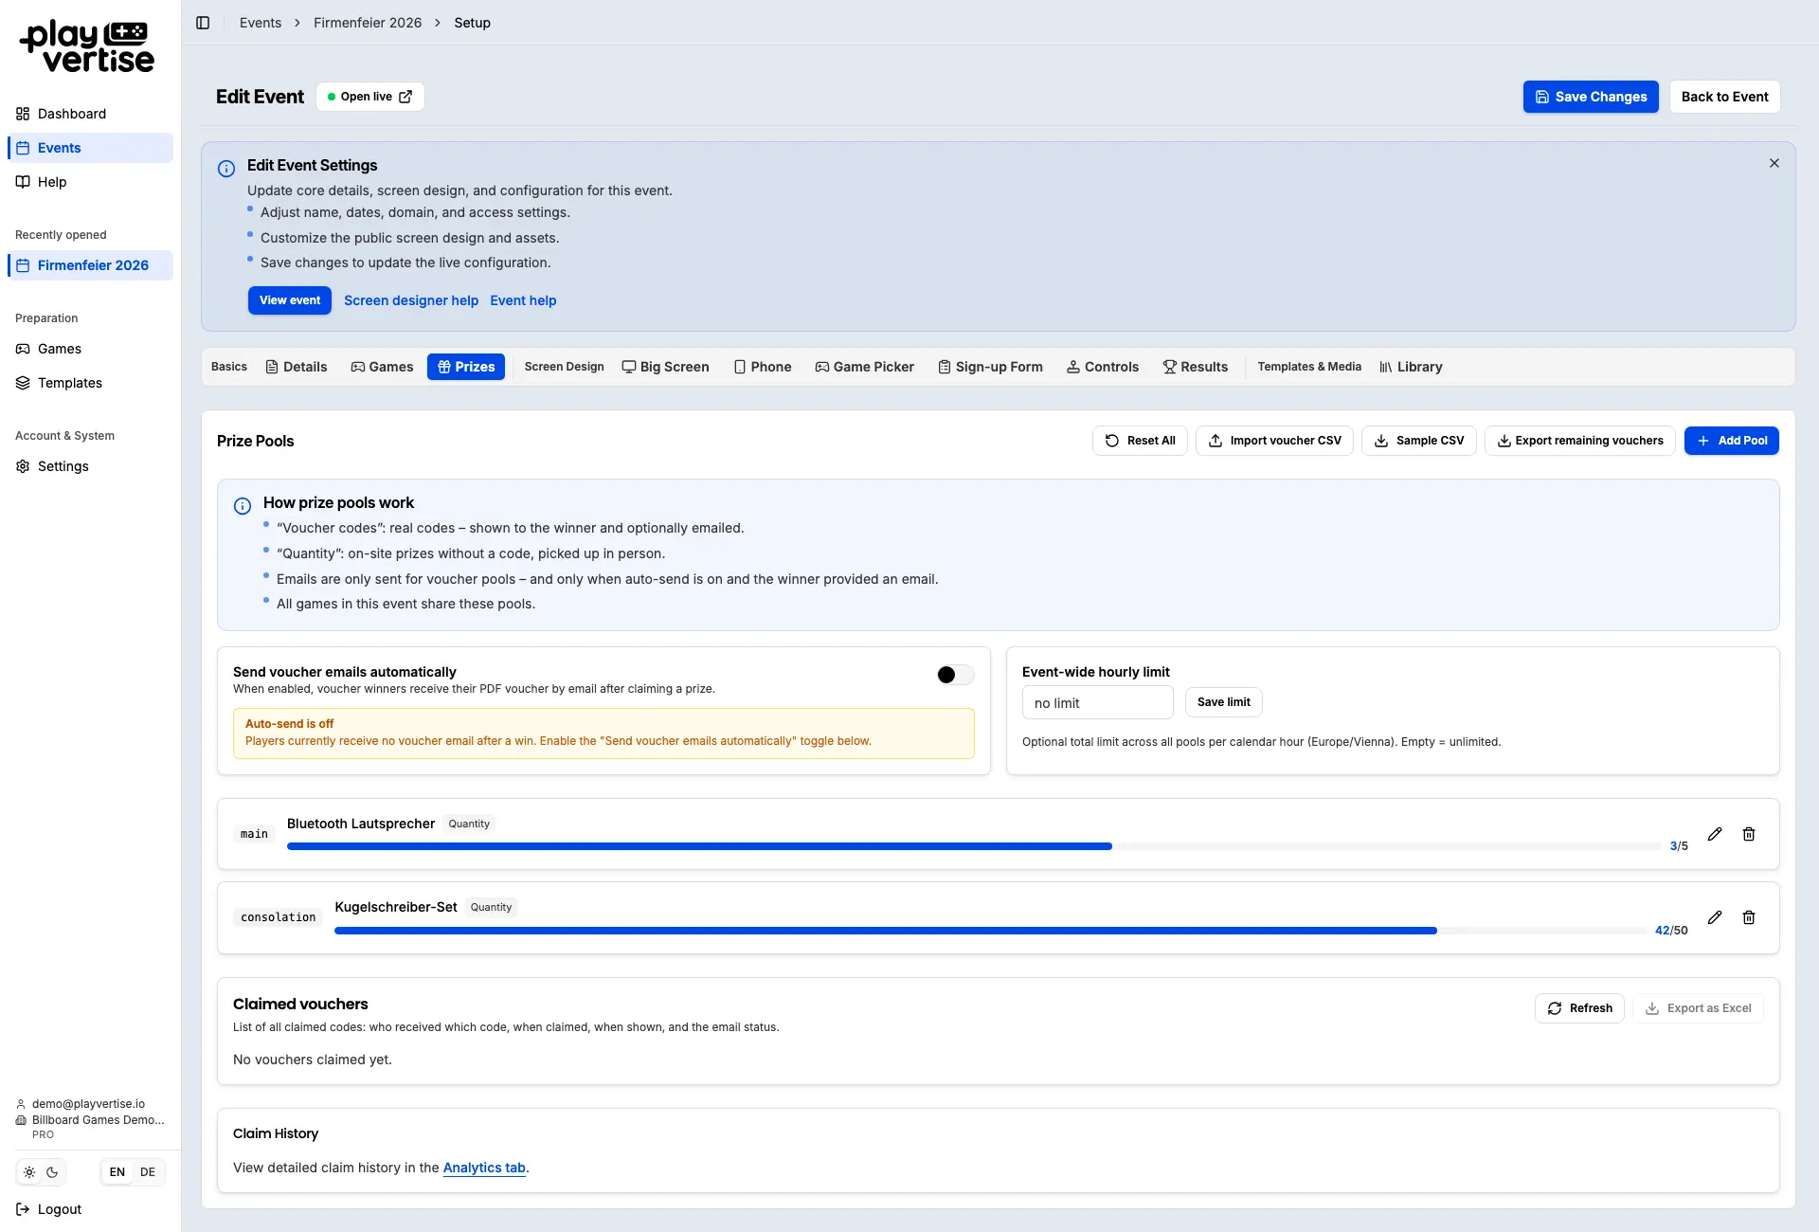Focus the hourly limit input field
The height and width of the screenshot is (1232, 1819).
1098,702
